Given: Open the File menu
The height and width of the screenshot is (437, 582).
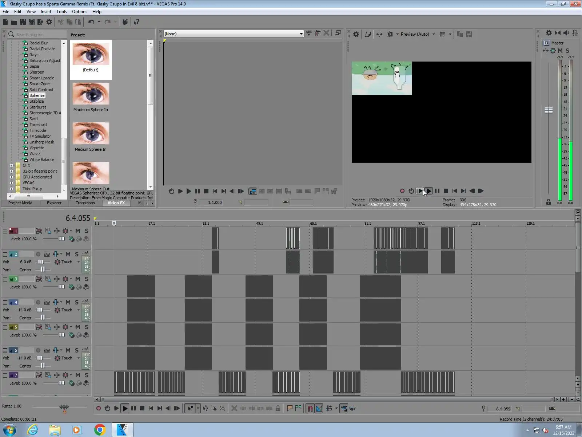Looking at the screenshot, I should (x=6, y=12).
